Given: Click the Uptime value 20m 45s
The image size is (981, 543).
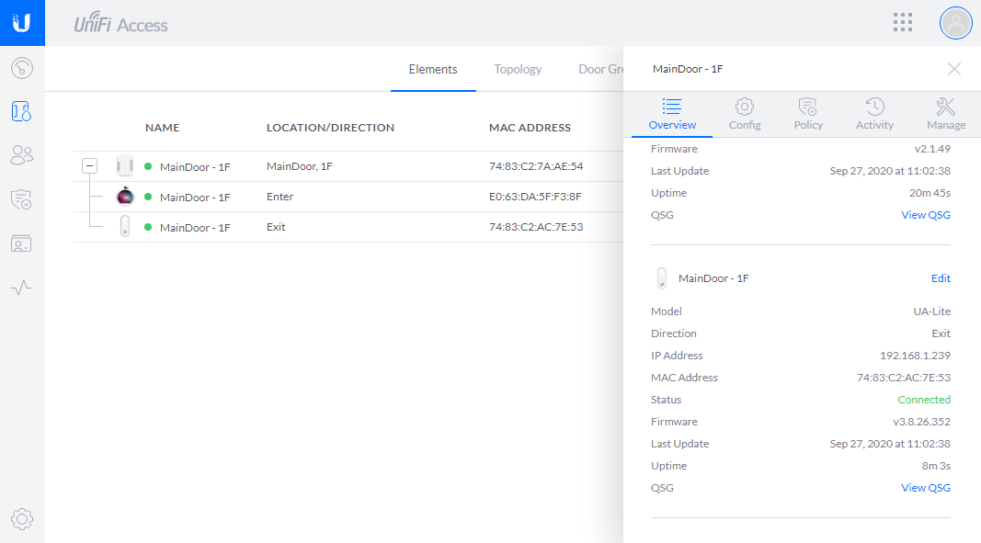Looking at the screenshot, I should pyautogui.click(x=930, y=193).
